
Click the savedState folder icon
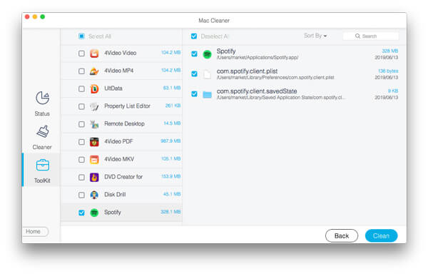coord(207,94)
